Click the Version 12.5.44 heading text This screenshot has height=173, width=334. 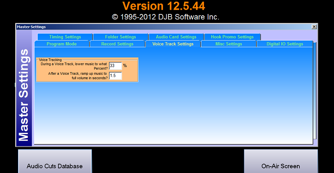(166, 6)
